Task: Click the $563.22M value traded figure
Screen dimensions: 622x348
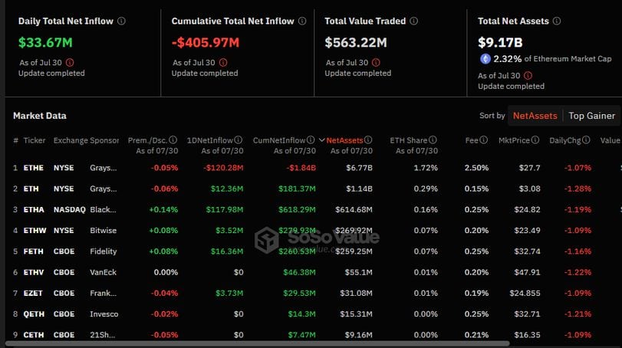Action: pyautogui.click(x=356, y=42)
